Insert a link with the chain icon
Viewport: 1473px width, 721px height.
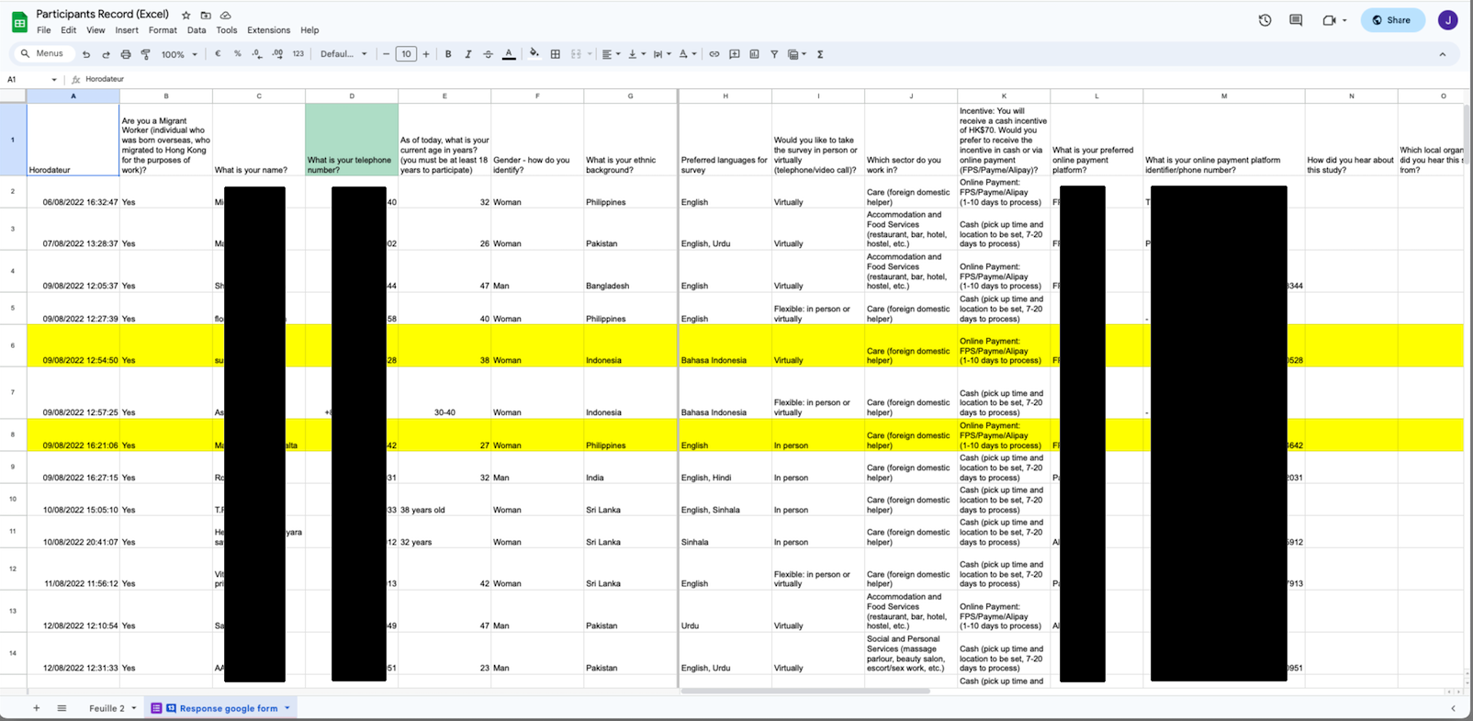click(x=714, y=54)
